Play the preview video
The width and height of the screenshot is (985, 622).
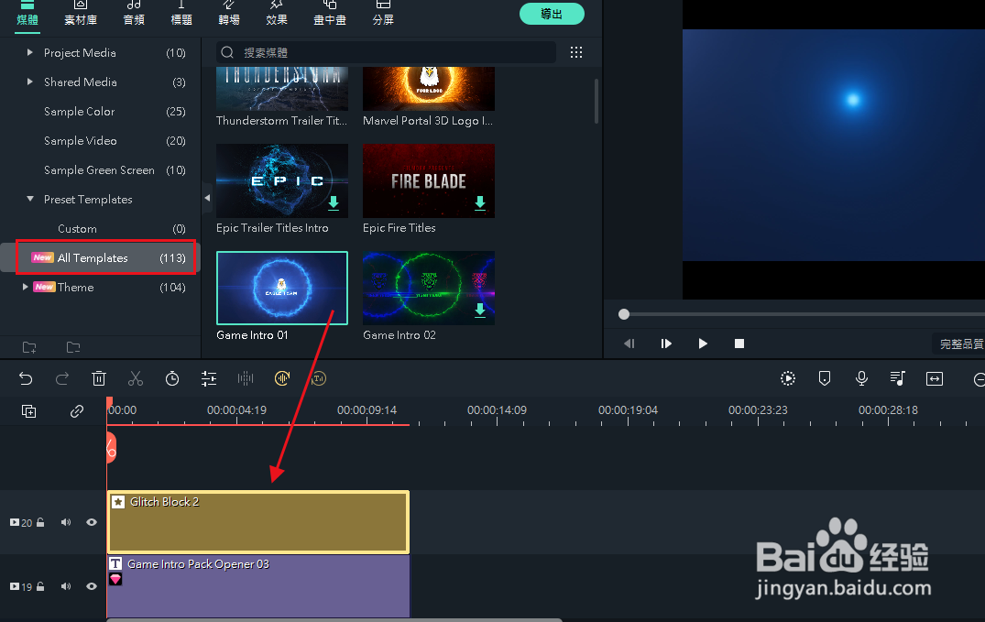coord(703,344)
